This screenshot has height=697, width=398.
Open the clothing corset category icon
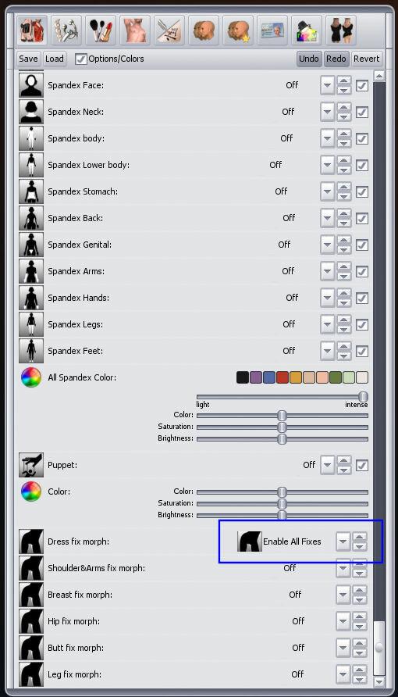32,30
